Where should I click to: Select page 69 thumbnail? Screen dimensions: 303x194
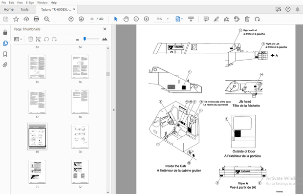point(37,136)
